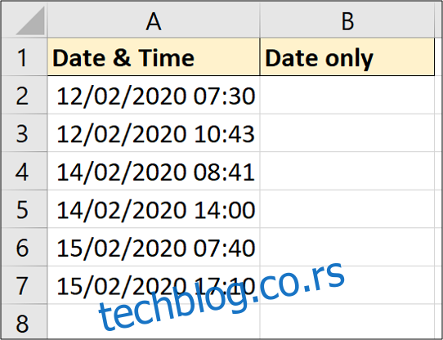Image resolution: width=443 pixels, height=340 pixels.
Task: Select column B header
Action: [x=347, y=20]
